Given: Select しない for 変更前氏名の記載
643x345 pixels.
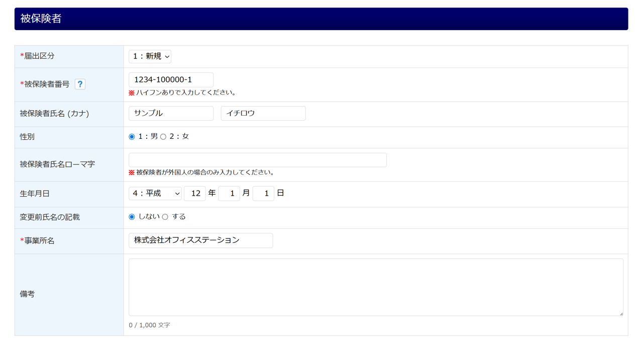Looking at the screenshot, I should pyautogui.click(x=132, y=217).
